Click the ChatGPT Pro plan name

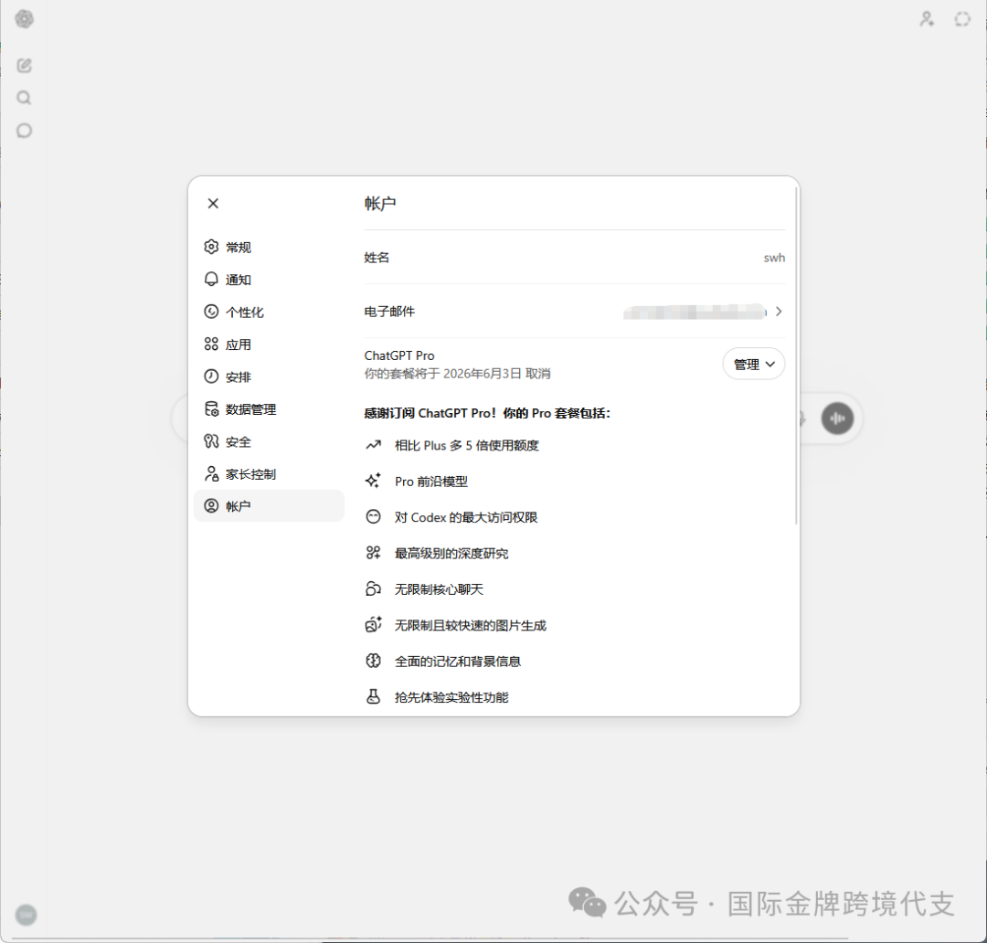(399, 355)
